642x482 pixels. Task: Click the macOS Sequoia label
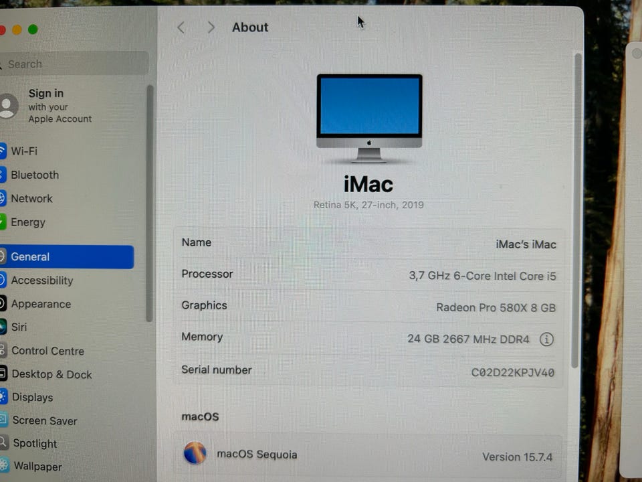pos(257,455)
